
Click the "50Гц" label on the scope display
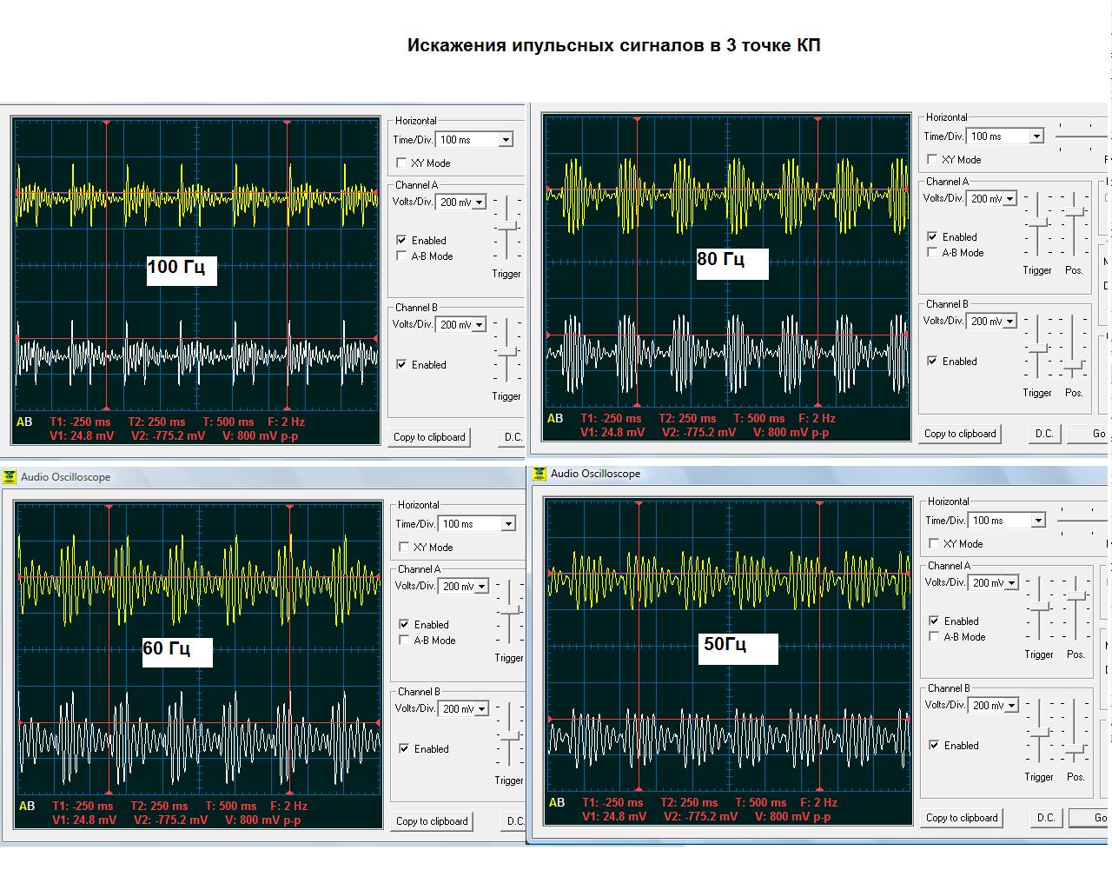pyautogui.click(x=725, y=644)
